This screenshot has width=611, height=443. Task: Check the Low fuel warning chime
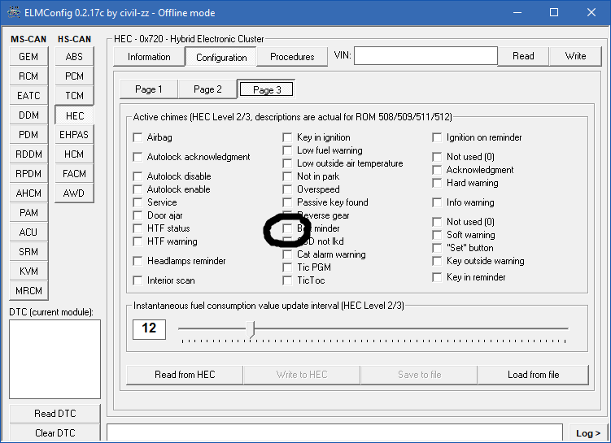[x=288, y=150]
